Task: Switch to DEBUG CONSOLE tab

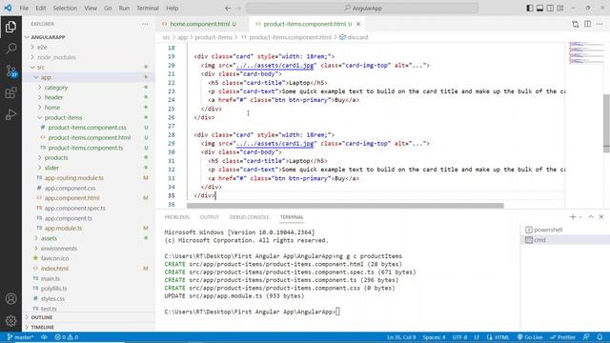Action: (249, 217)
